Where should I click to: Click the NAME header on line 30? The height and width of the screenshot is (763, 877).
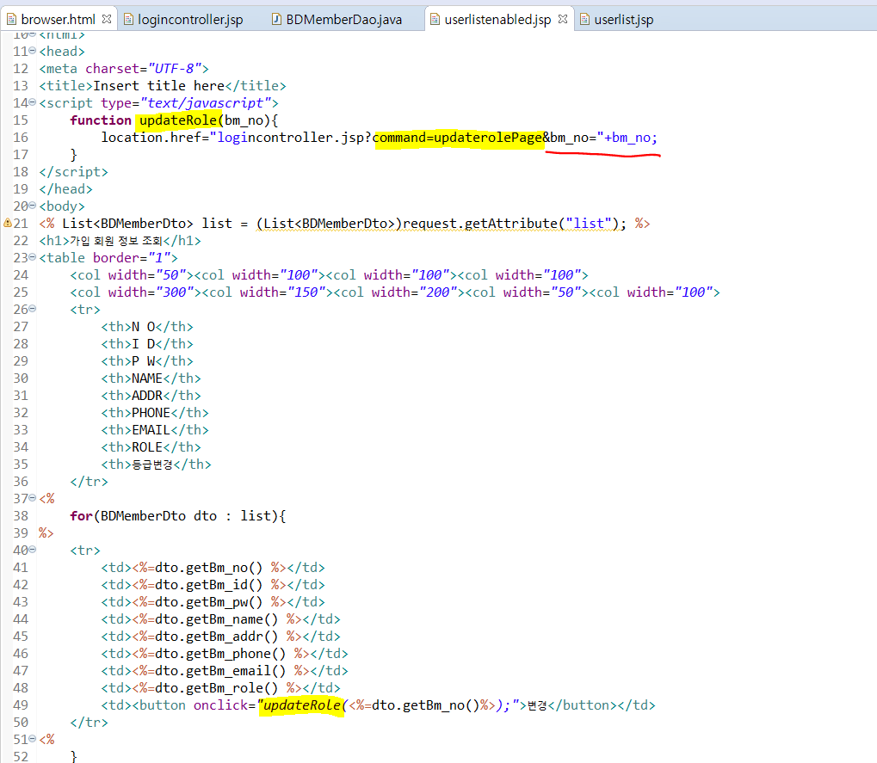tap(147, 378)
